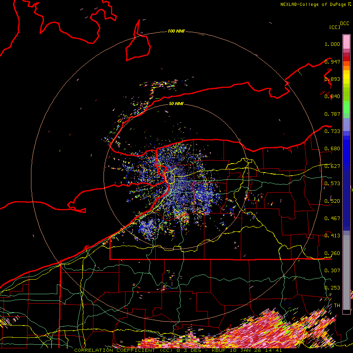Screen dimensions: 353x353
Task: Click the 100 NMI range ring label
Action: click(176, 31)
